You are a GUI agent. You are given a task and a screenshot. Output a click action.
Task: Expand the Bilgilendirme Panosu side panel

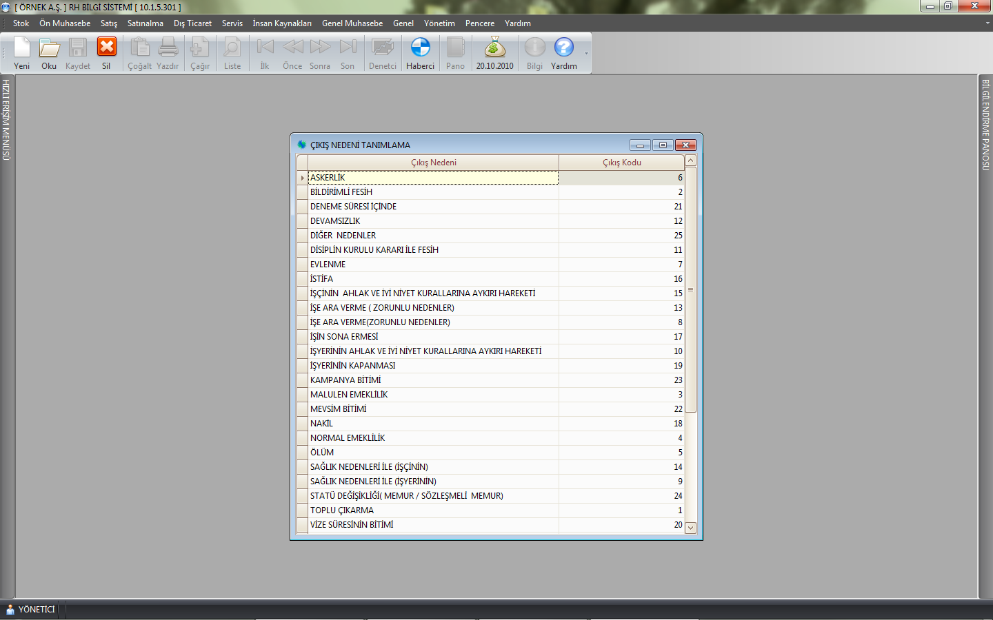(985, 125)
